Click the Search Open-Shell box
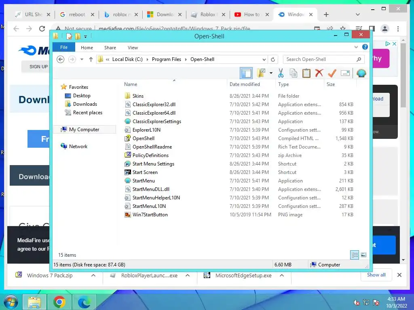 coord(323,59)
